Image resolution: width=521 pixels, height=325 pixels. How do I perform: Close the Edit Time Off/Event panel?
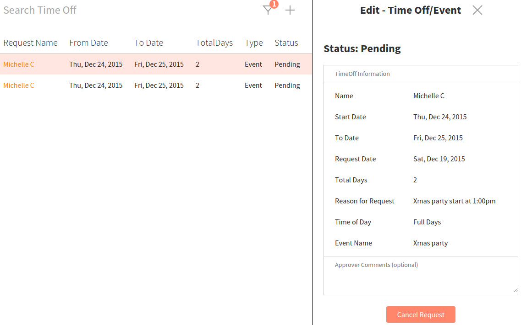tap(477, 10)
